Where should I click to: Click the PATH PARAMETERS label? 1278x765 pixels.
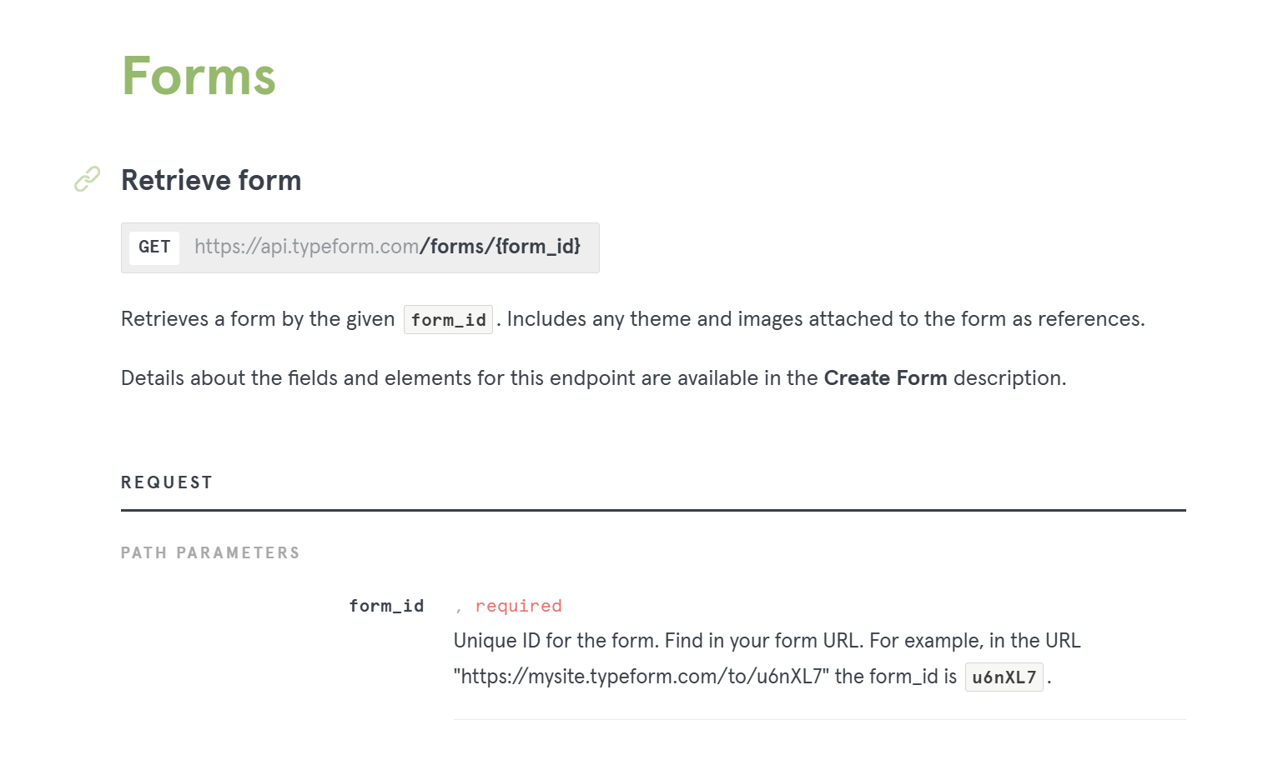(x=210, y=553)
